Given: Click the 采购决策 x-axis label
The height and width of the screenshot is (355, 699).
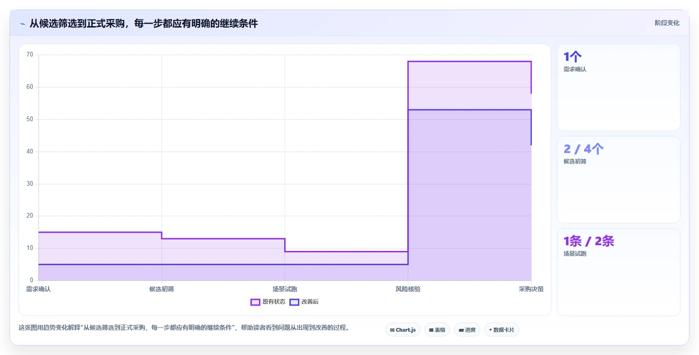Looking at the screenshot, I should [x=531, y=289].
